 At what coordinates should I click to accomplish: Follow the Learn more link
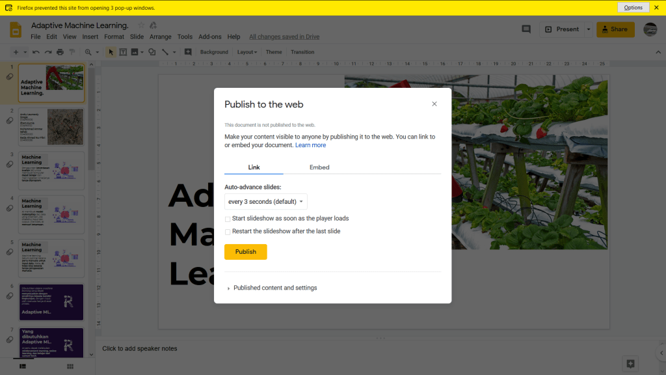click(x=310, y=145)
